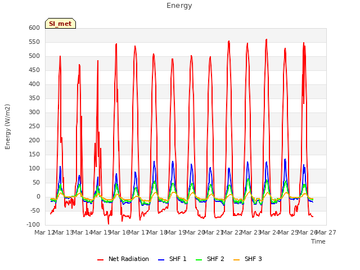Click the 100 y-axis tick label
Viewport: 360px width, 270px height.
coord(34,169)
